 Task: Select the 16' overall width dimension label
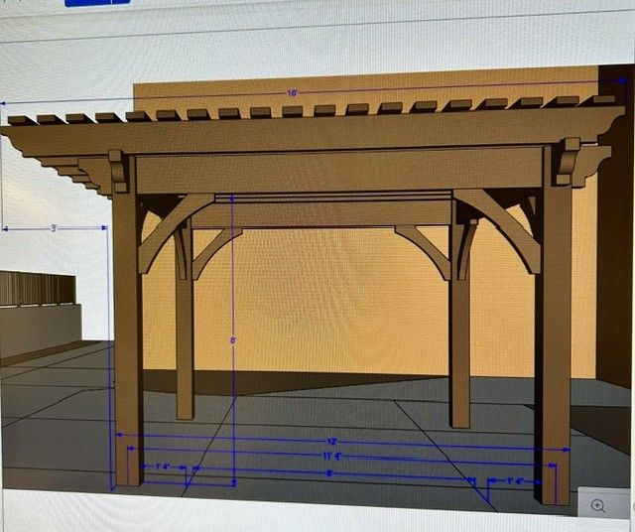tap(293, 93)
